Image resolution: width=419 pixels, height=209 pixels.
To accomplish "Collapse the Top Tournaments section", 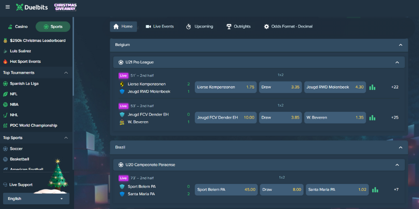I will click(66, 73).
